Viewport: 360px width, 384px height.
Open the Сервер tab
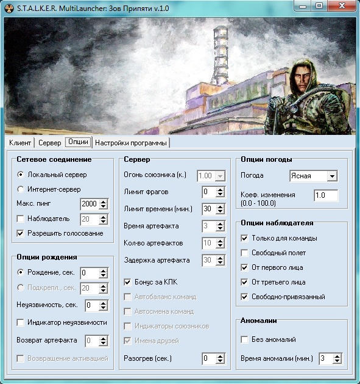pyautogui.click(x=49, y=142)
